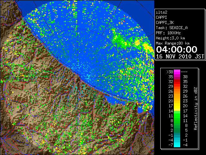
Task: Click the 'Height:3.0 km' line
Action: [x=170, y=38]
